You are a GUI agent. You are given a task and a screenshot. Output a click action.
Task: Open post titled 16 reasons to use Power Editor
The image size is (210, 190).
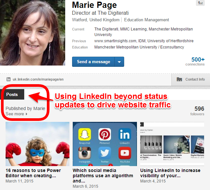click(33, 173)
